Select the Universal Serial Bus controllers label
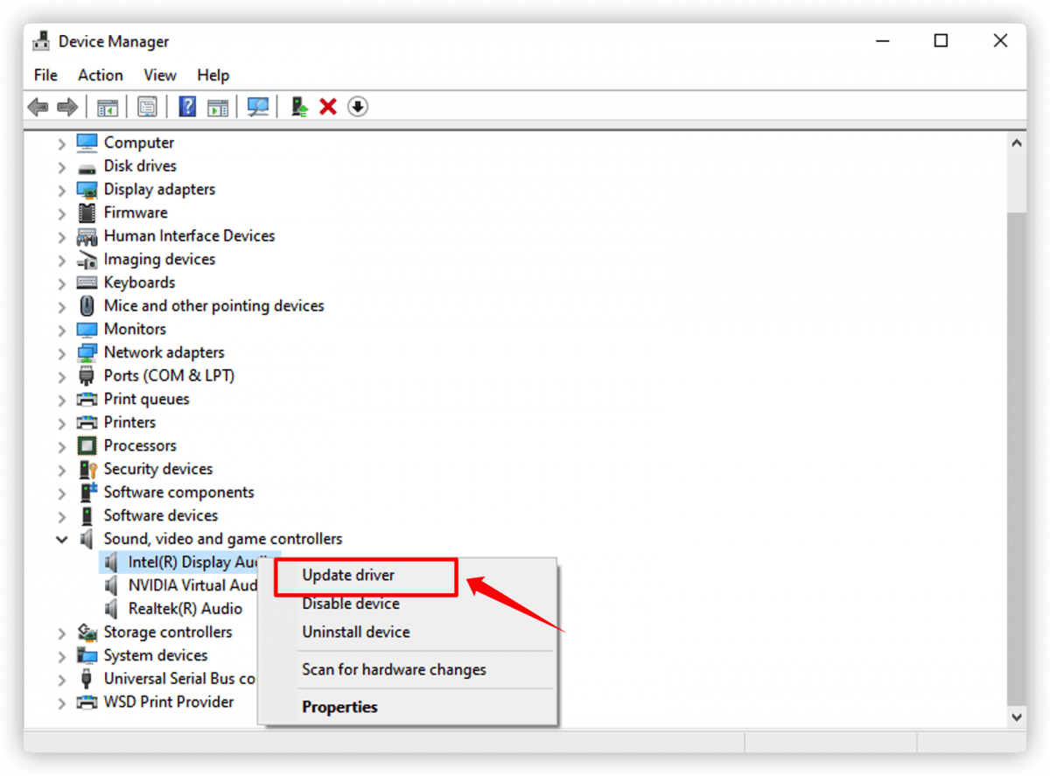1050x776 pixels. [x=179, y=679]
